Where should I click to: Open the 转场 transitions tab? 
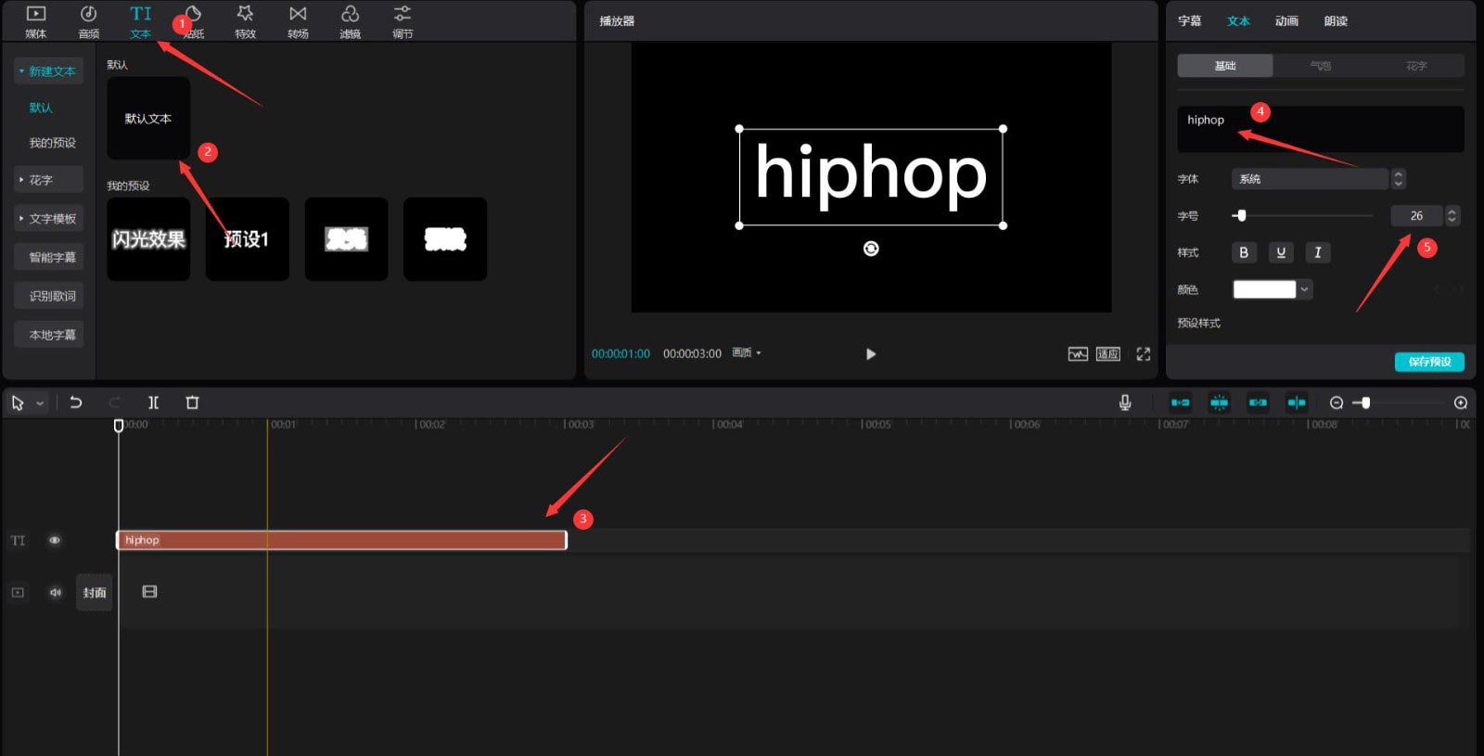[x=298, y=21]
